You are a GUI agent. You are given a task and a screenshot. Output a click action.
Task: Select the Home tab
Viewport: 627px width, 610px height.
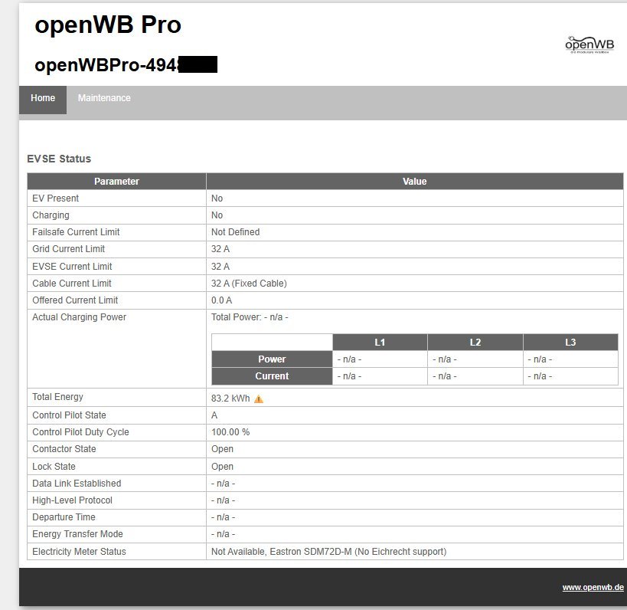click(42, 98)
